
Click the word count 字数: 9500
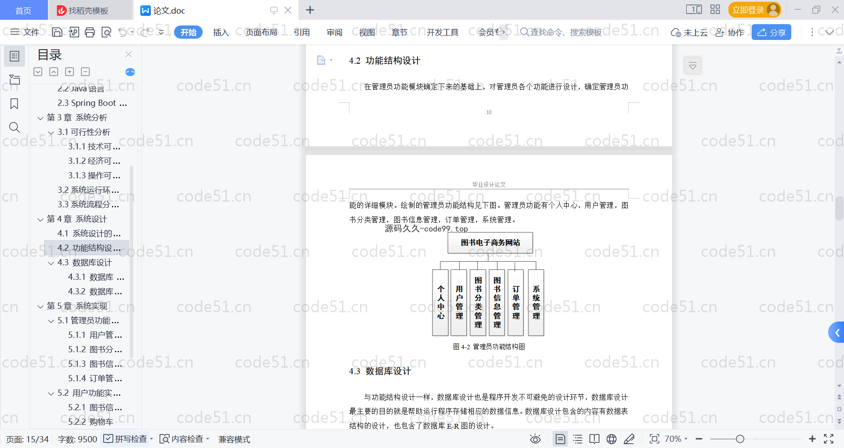(77, 439)
